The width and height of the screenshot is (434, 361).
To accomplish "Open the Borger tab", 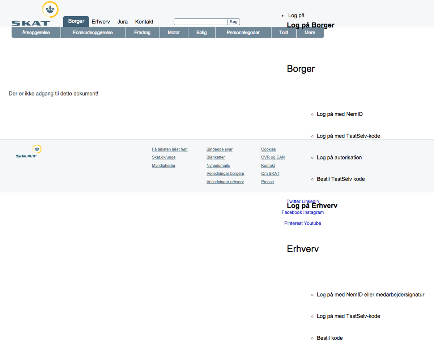I will click(x=76, y=21).
